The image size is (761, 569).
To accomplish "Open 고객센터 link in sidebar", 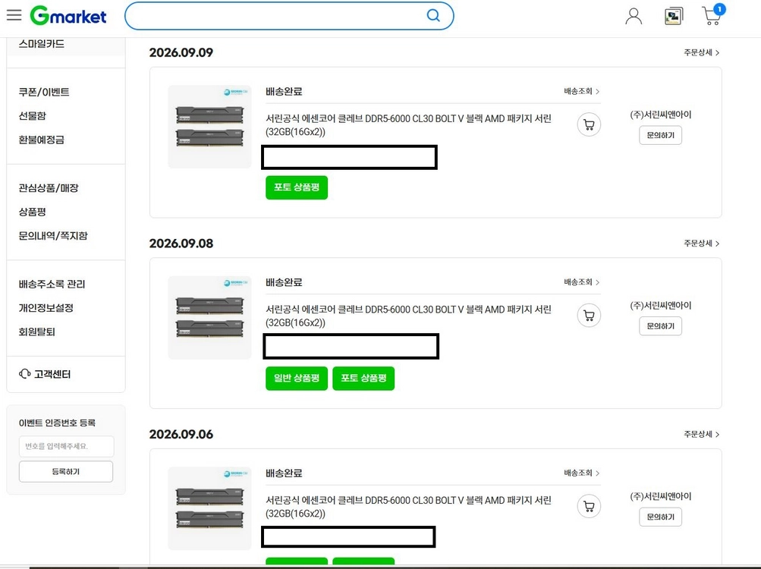I will pos(52,374).
